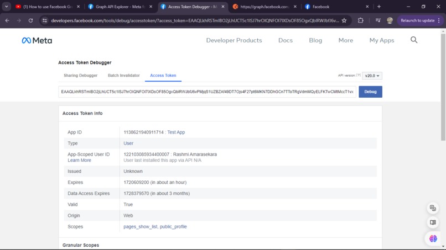Close the Access Token Debugger tab

(223, 7)
